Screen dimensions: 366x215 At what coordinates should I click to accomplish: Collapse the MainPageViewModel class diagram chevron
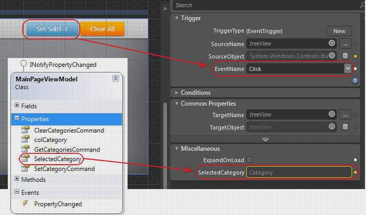pyautogui.click(x=116, y=78)
